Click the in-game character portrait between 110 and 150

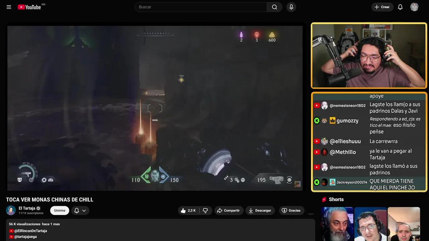tap(155, 175)
